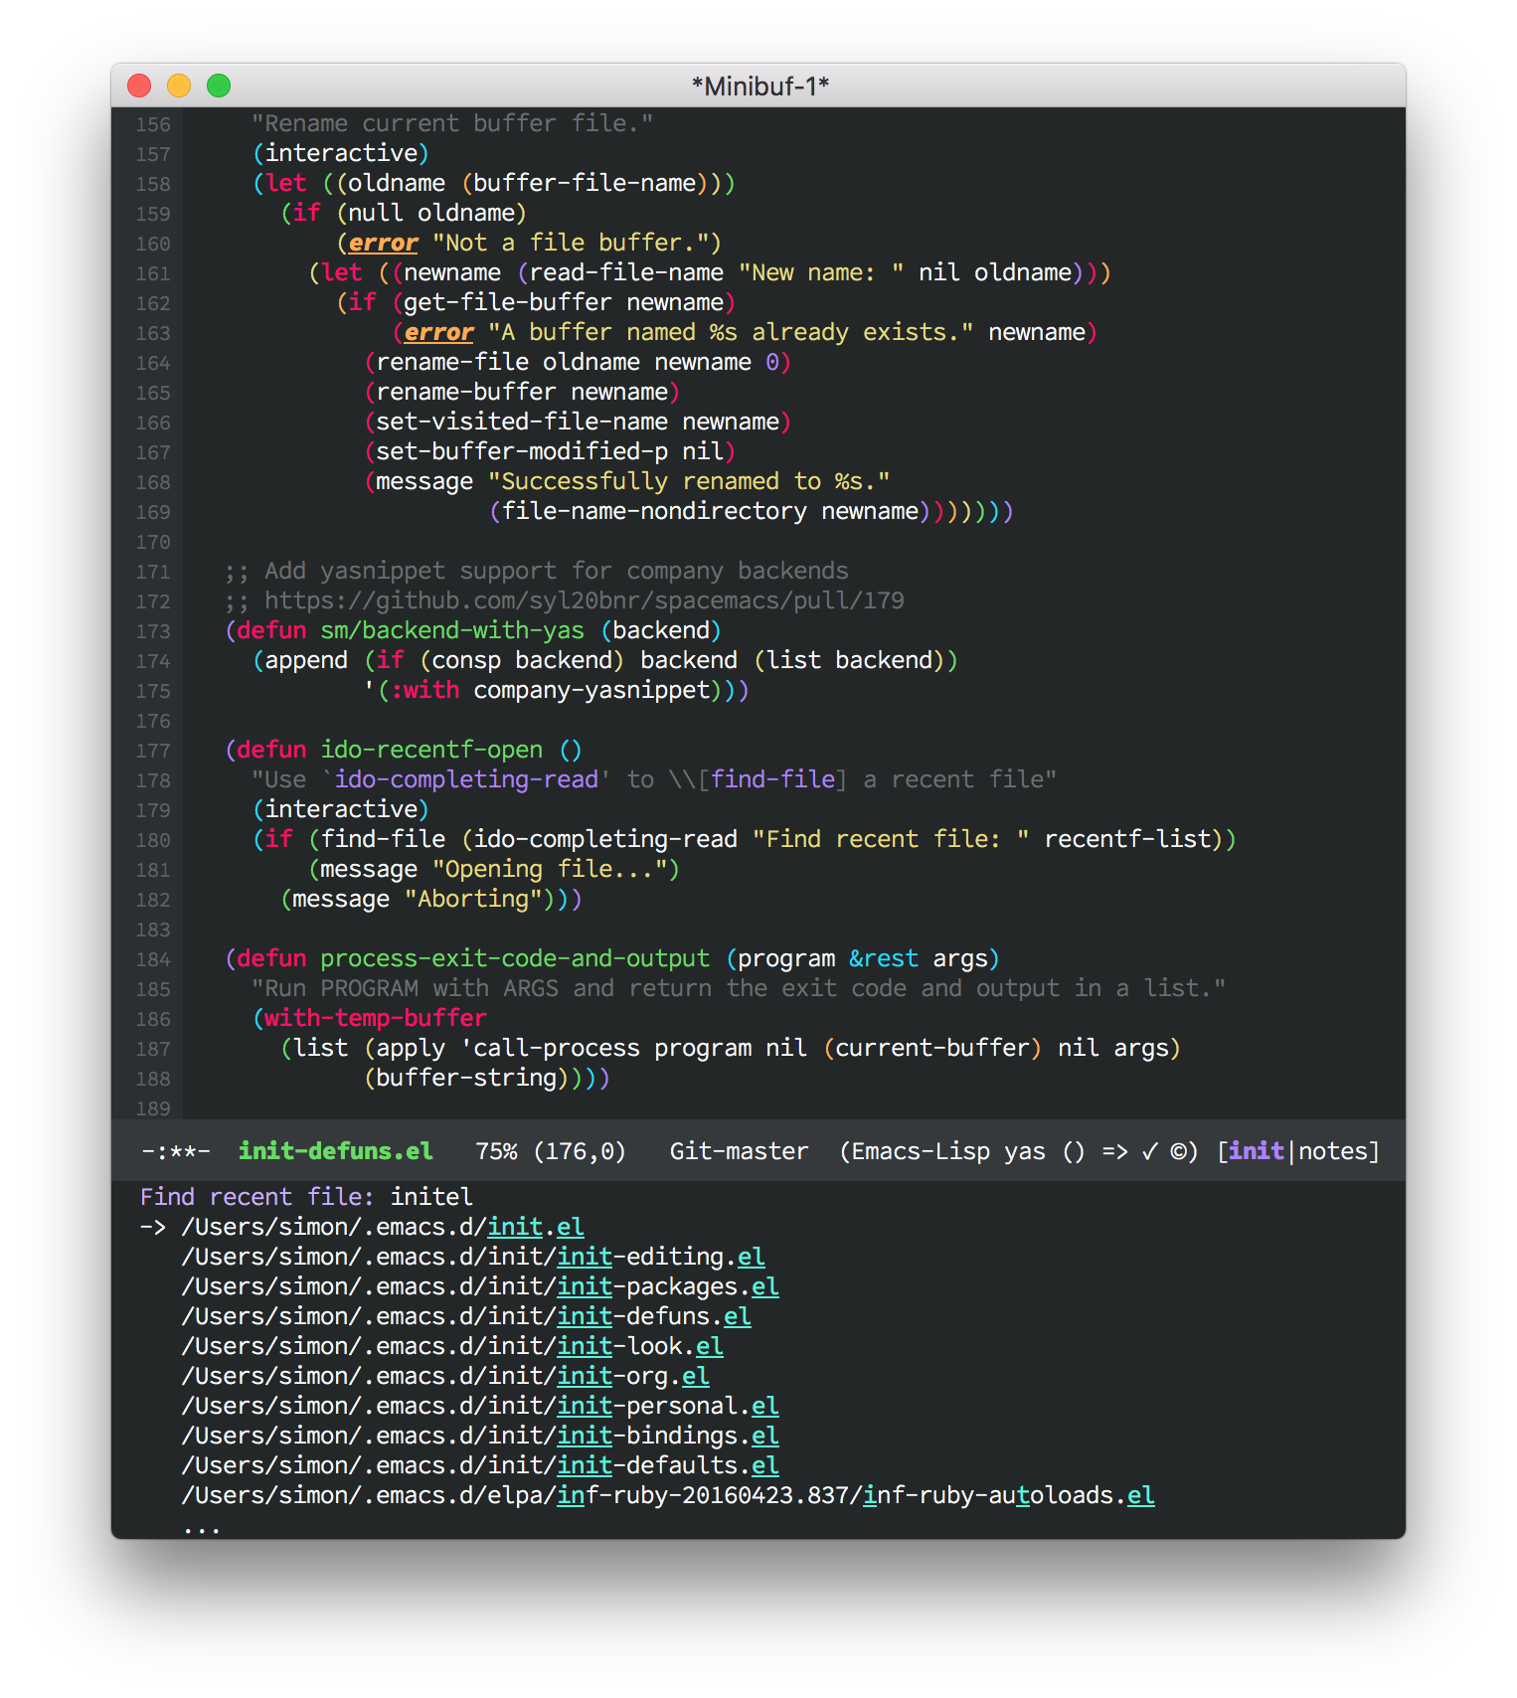The image size is (1517, 1698).
Task: Click line number 177 in the gutter
Action: (153, 751)
